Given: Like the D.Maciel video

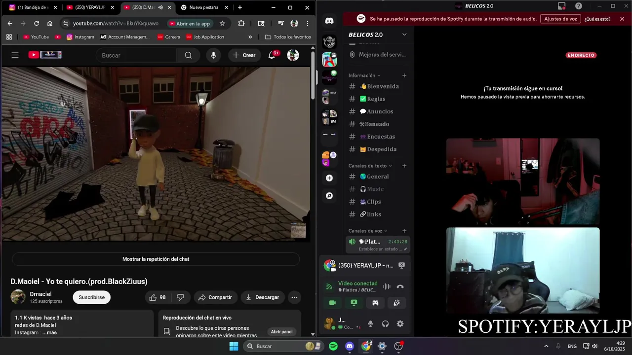Looking at the screenshot, I should pos(158,297).
